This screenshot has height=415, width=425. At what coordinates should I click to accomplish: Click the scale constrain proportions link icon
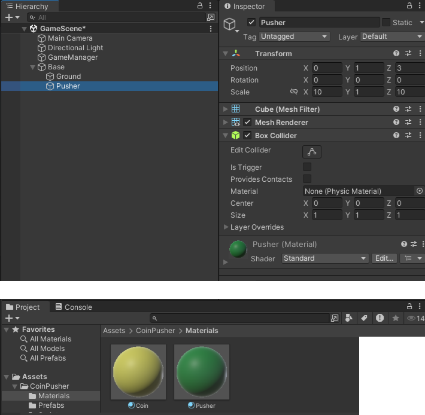(x=294, y=92)
